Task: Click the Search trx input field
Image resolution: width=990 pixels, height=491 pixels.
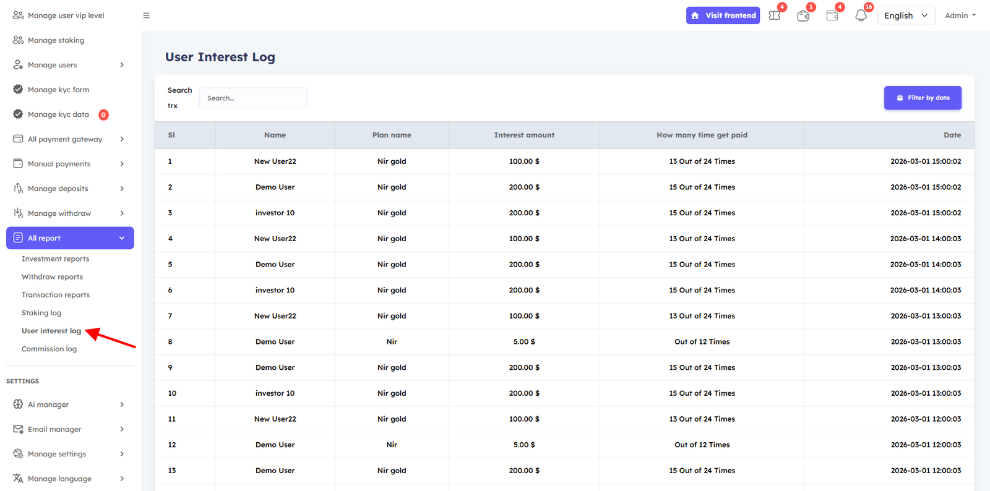Action: pyautogui.click(x=252, y=98)
